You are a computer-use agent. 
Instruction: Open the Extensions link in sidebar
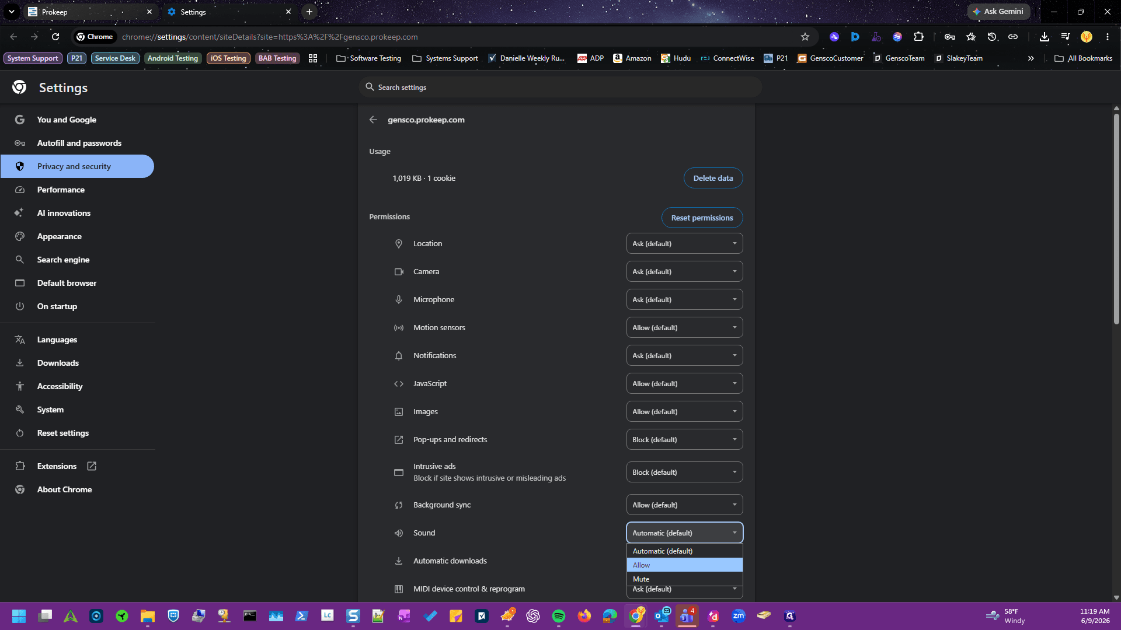click(x=57, y=466)
